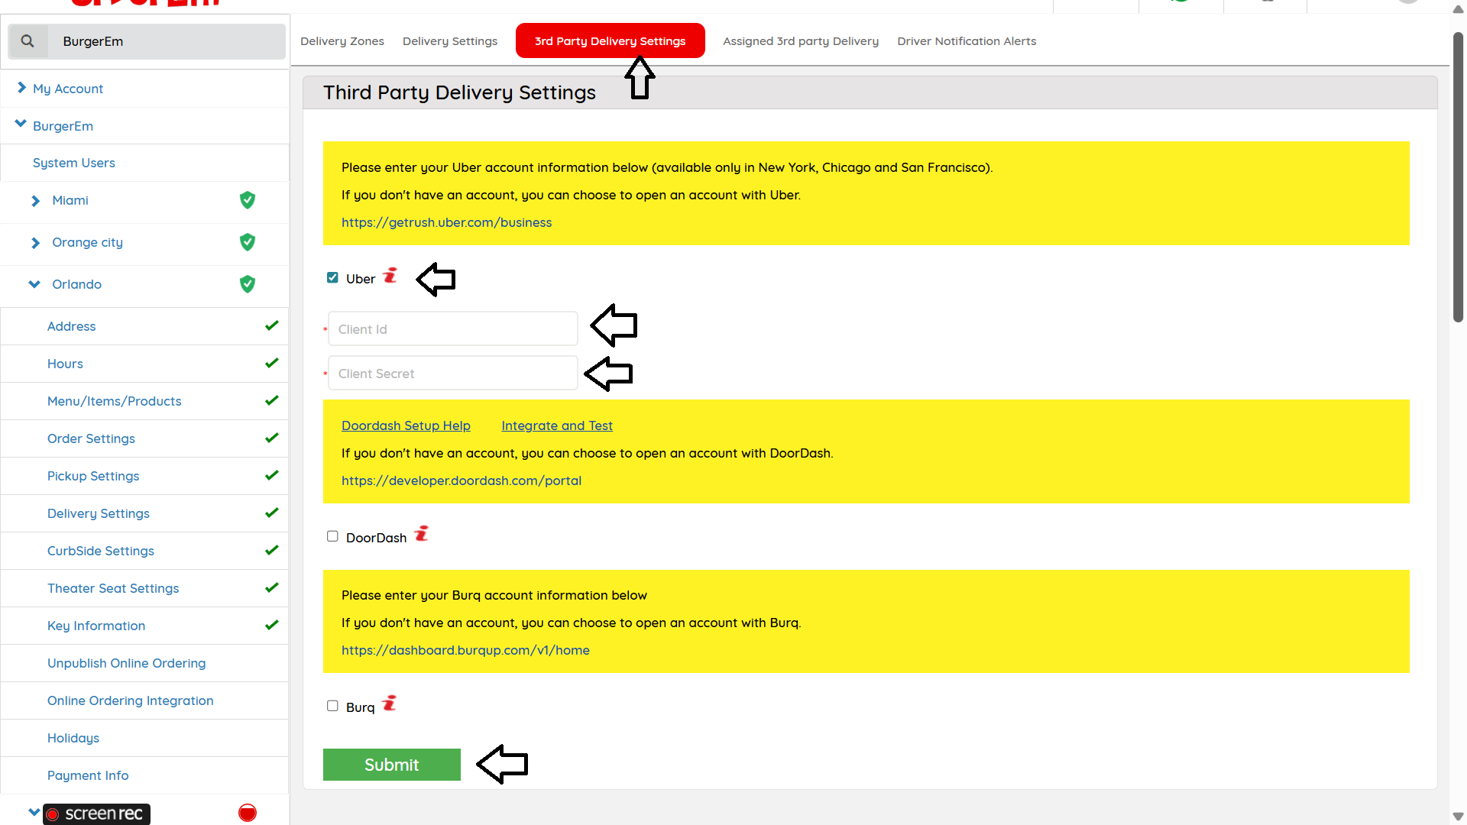The image size is (1467, 825).
Task: Expand the Miami location chevron
Action: coord(35,201)
